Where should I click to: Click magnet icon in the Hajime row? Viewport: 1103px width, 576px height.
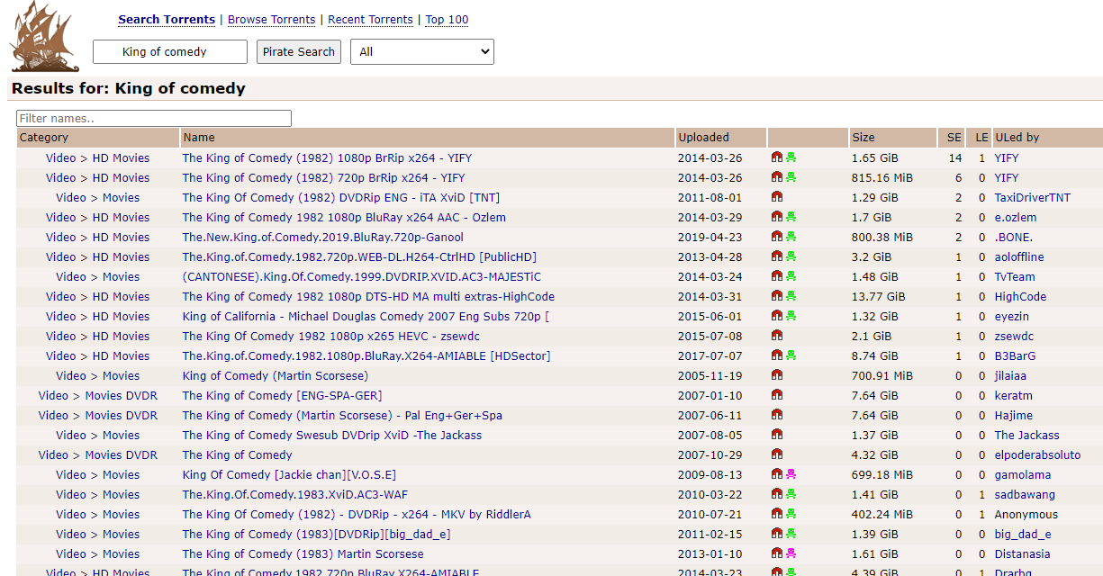777,415
